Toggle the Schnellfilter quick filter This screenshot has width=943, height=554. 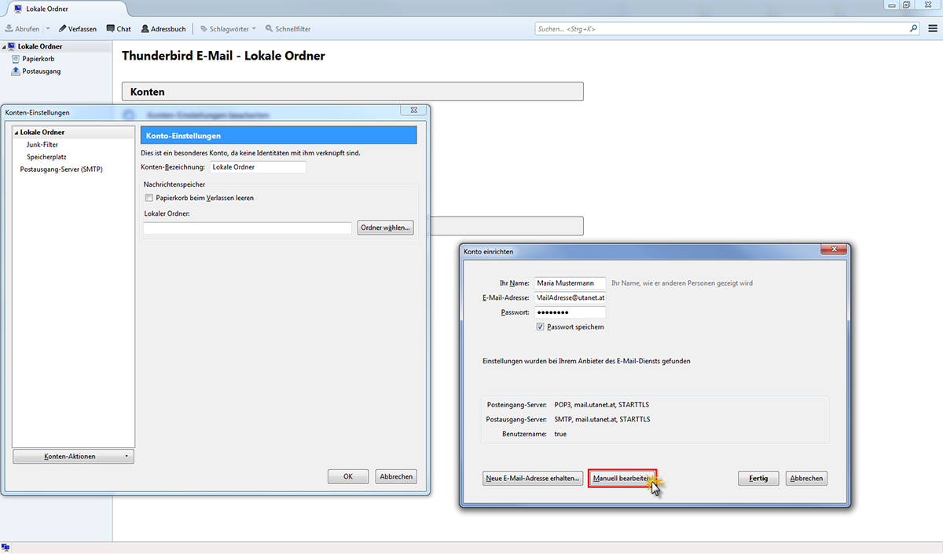coord(288,29)
